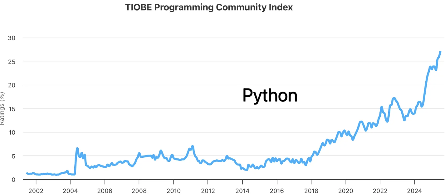Click the x-axis year '2010'
Screen dimensions: 445x196
pyautogui.click(x=174, y=190)
